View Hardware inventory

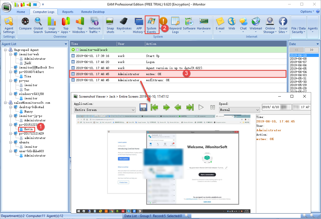click(x=204, y=25)
